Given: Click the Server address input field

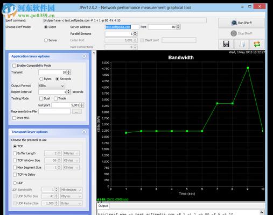Looking at the screenshot, I should pos(122,27).
